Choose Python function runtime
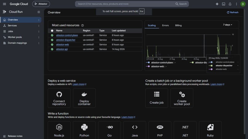This screenshot has height=139, width=248. [x=84, y=130]
